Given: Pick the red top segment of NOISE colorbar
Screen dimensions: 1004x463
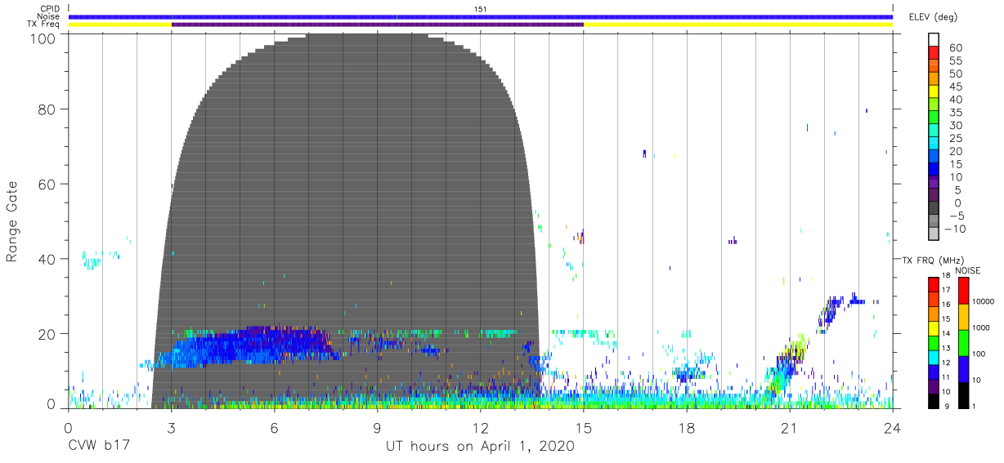Looking at the screenshot, I should [963, 290].
